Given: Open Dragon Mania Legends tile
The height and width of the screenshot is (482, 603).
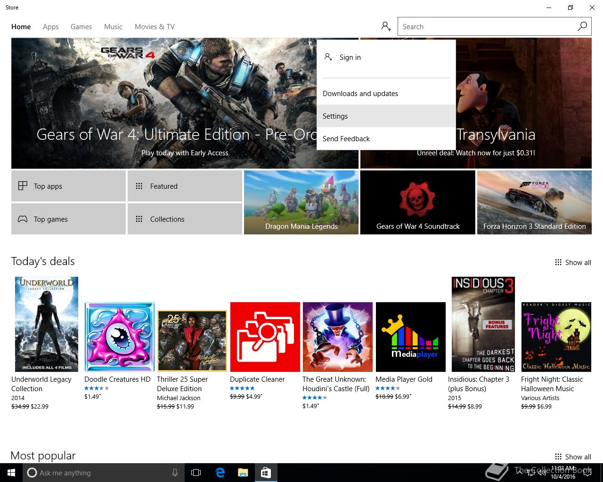Looking at the screenshot, I should [x=301, y=202].
